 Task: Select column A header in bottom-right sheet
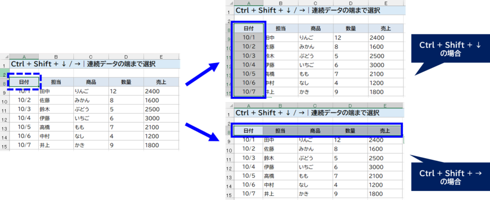pyautogui.click(x=249, y=105)
